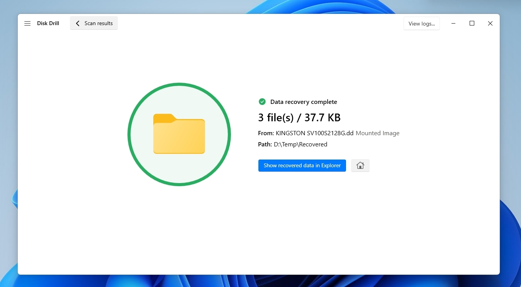
Task: Click the "Mounted Image" label
Action: [378, 133]
